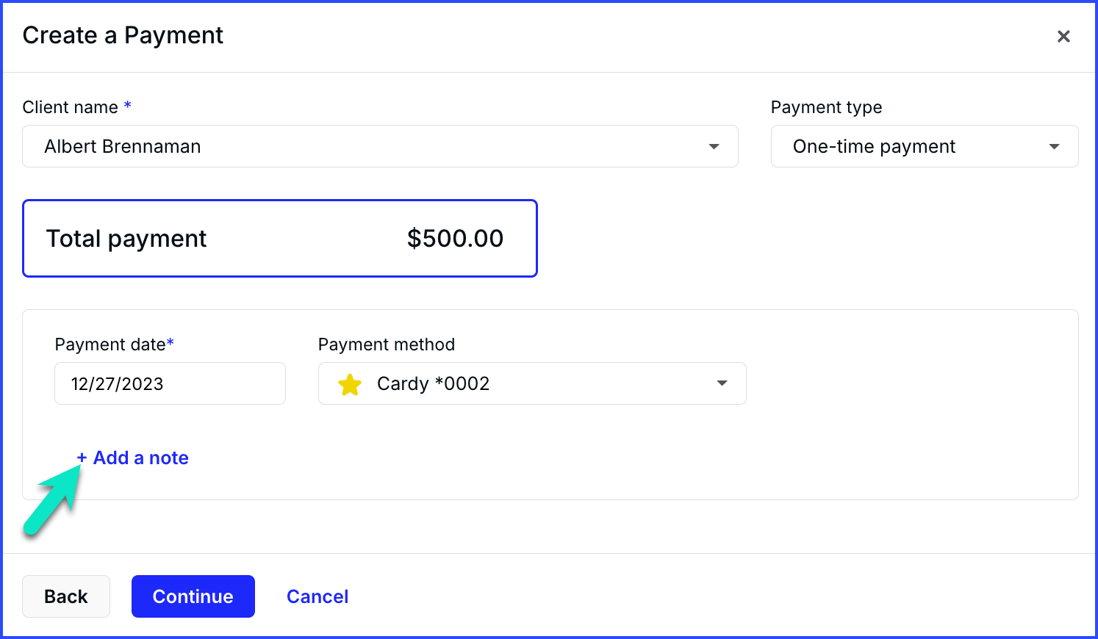This screenshot has height=639, width=1098.
Task: Click the Payment method dropdown caret
Action: (x=722, y=383)
